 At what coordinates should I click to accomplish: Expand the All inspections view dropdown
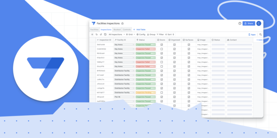point(117,35)
